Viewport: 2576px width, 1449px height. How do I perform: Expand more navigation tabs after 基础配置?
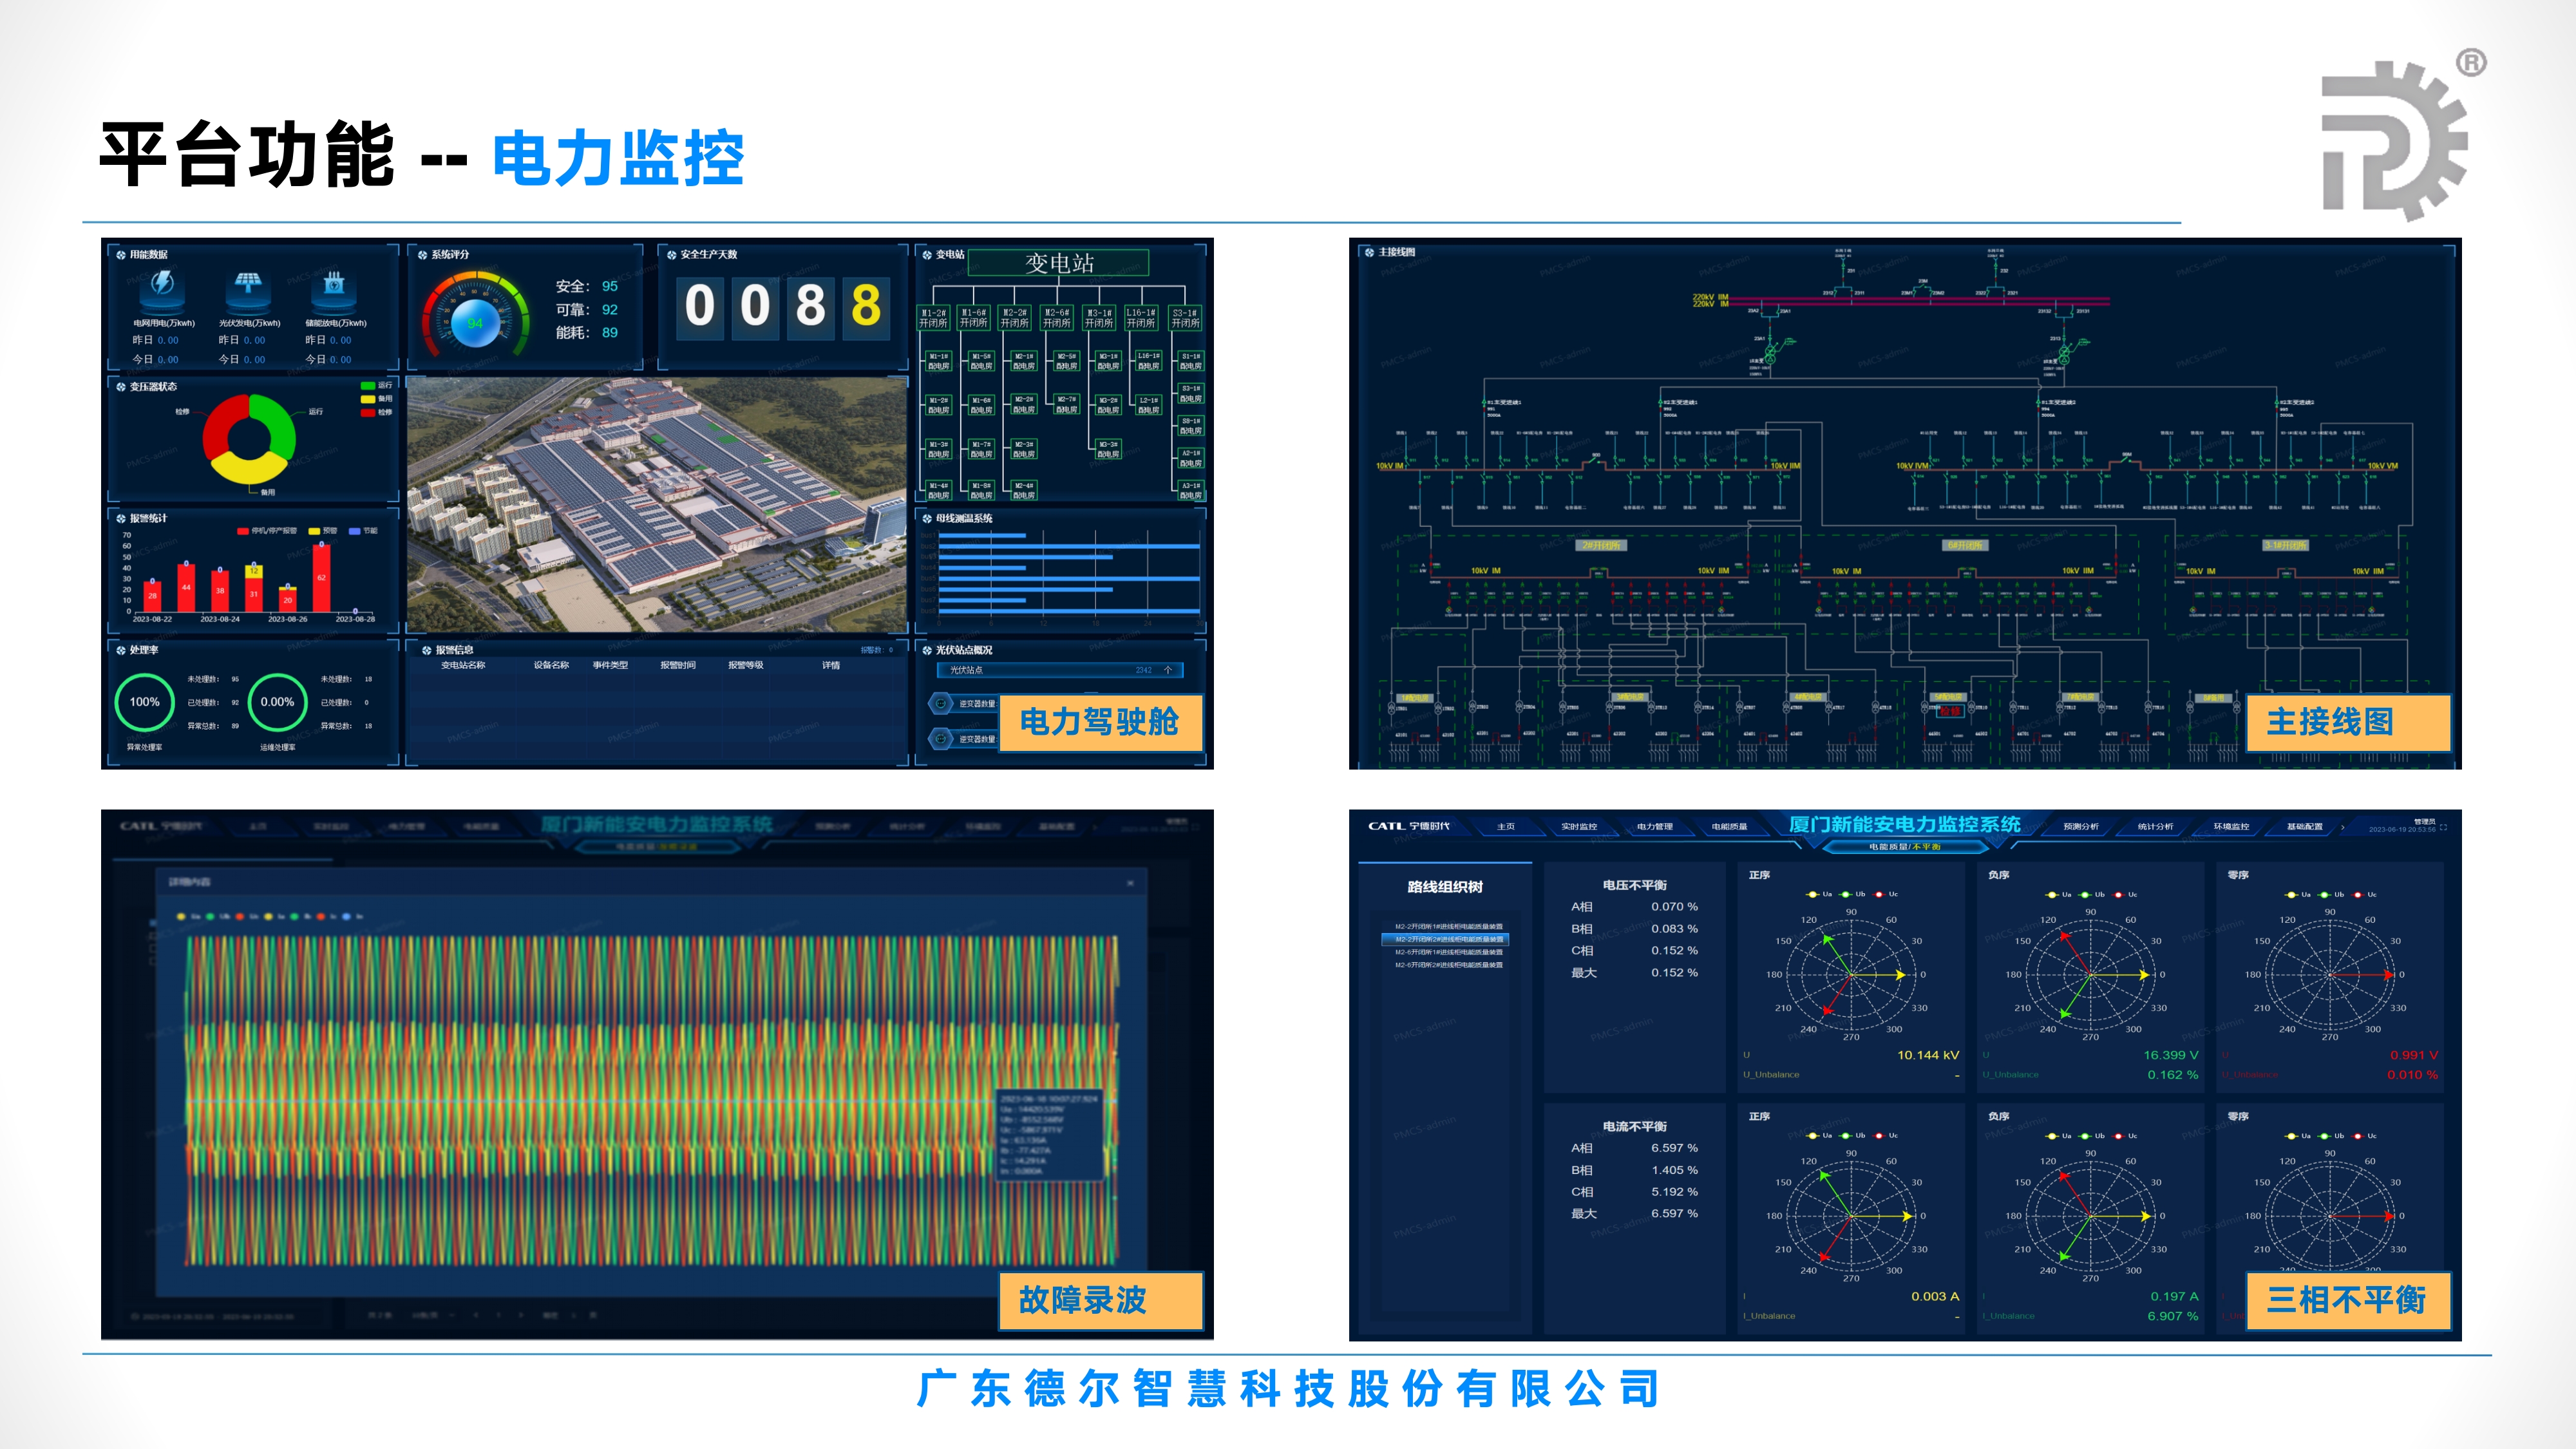2343,827
